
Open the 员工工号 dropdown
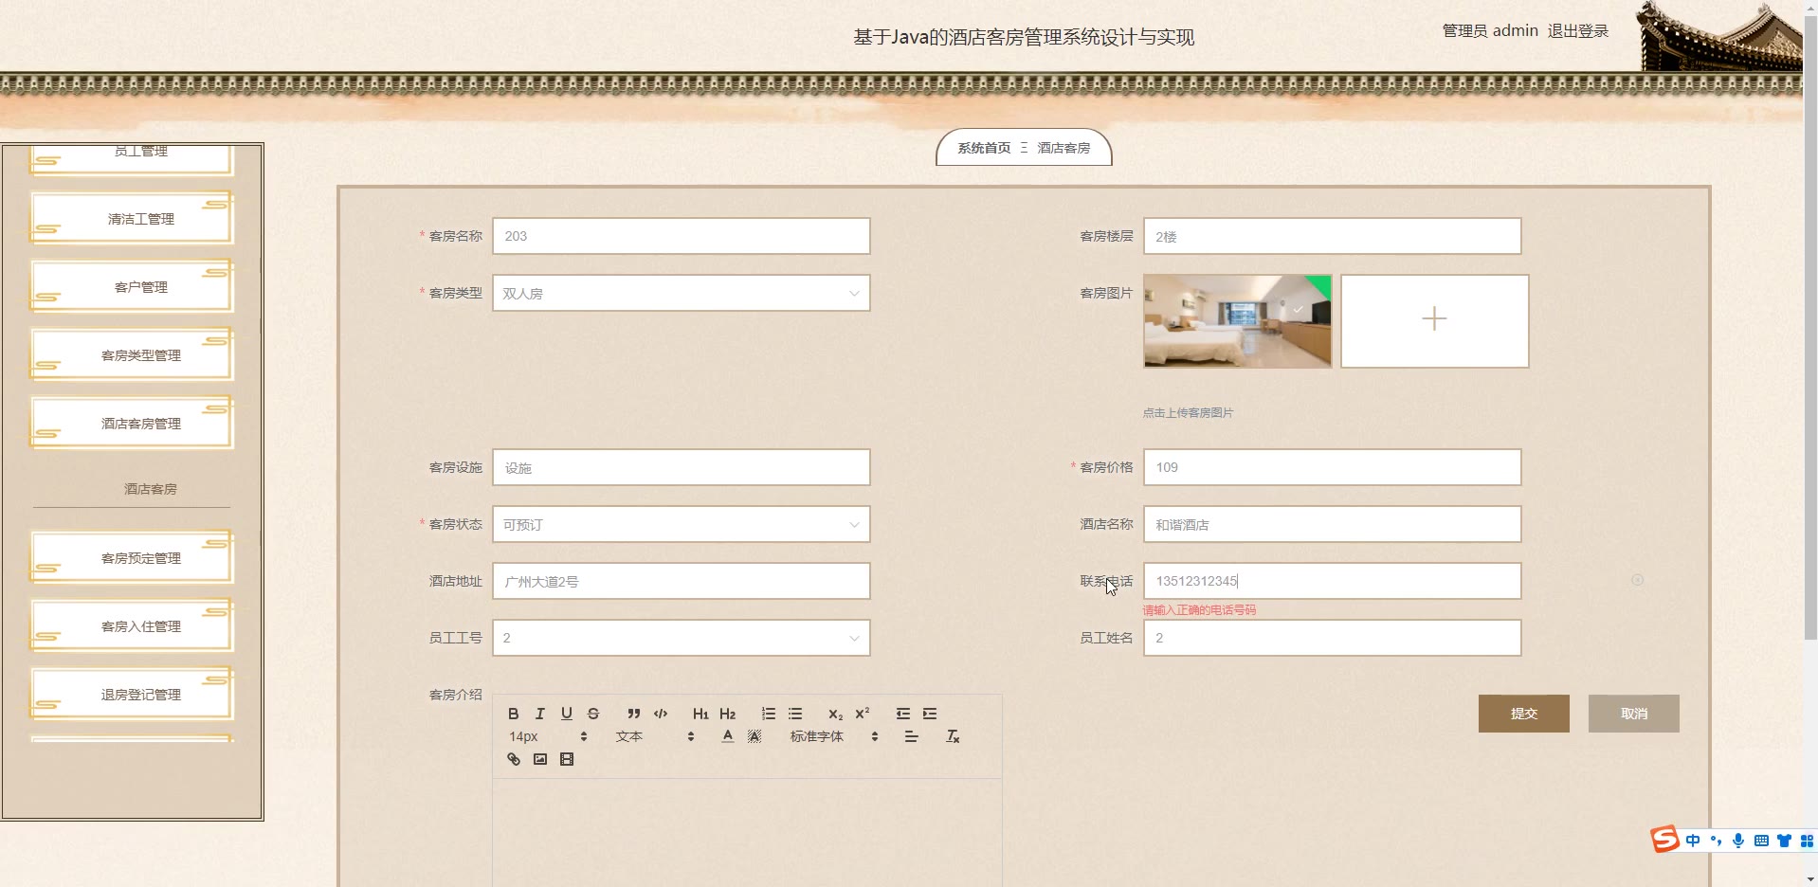pos(681,638)
